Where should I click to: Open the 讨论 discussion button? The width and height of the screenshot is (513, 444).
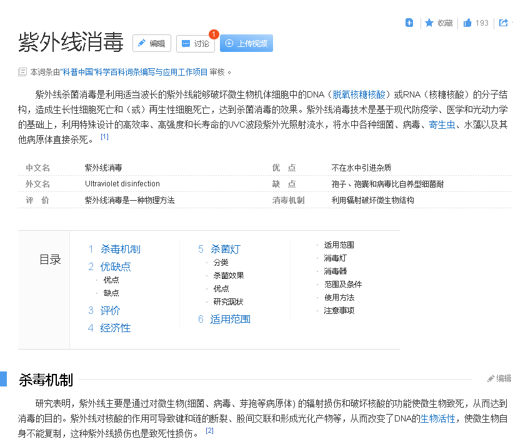(196, 43)
